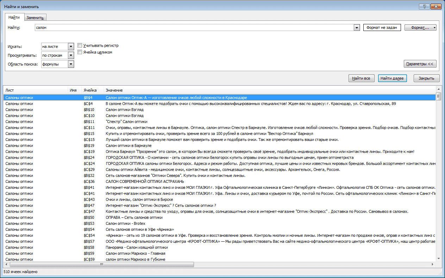Open the Help question mark button
Screen dimensions: 445x278
click(x=424, y=7)
